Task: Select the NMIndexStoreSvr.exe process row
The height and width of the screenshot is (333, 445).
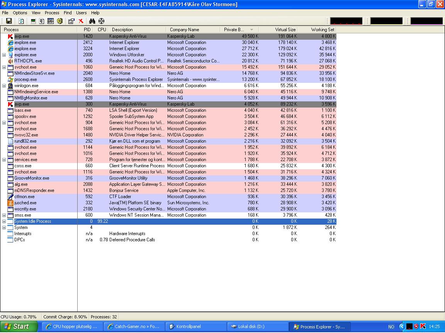Action: tap(168, 73)
